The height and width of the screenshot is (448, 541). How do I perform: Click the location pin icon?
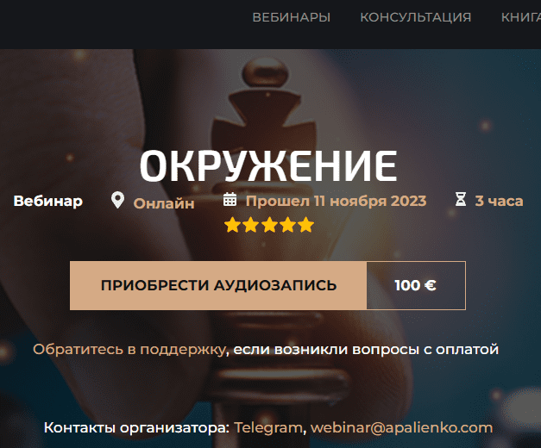tap(117, 200)
